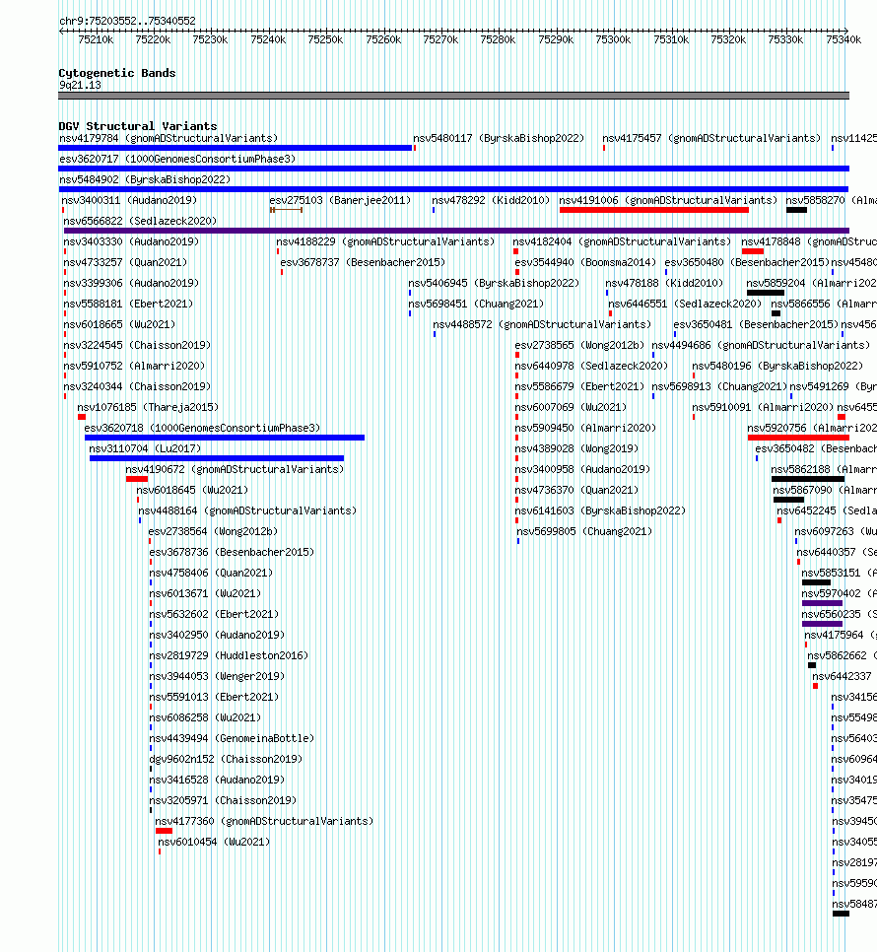Select the nsv4177360 red variant bar
Viewport: 877px width, 952px height.
click(x=164, y=831)
